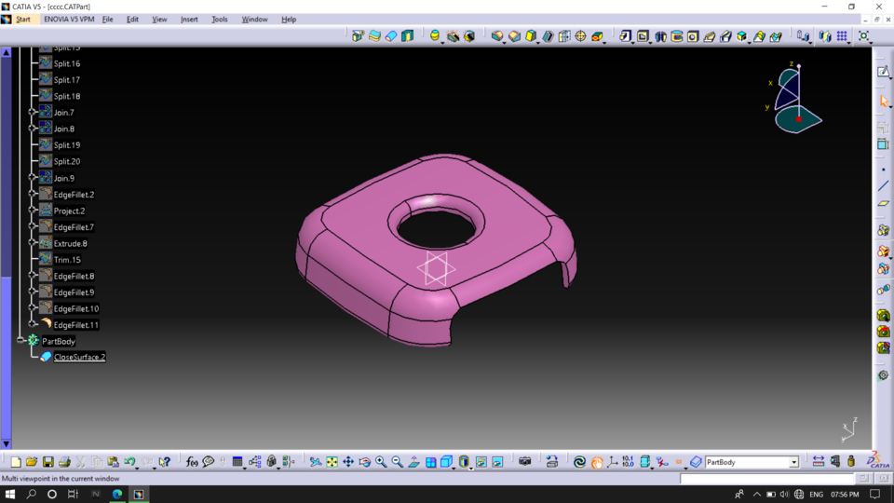Click tree scrollbar down arrow
This screenshot has height=503, width=894.
(x=6, y=443)
